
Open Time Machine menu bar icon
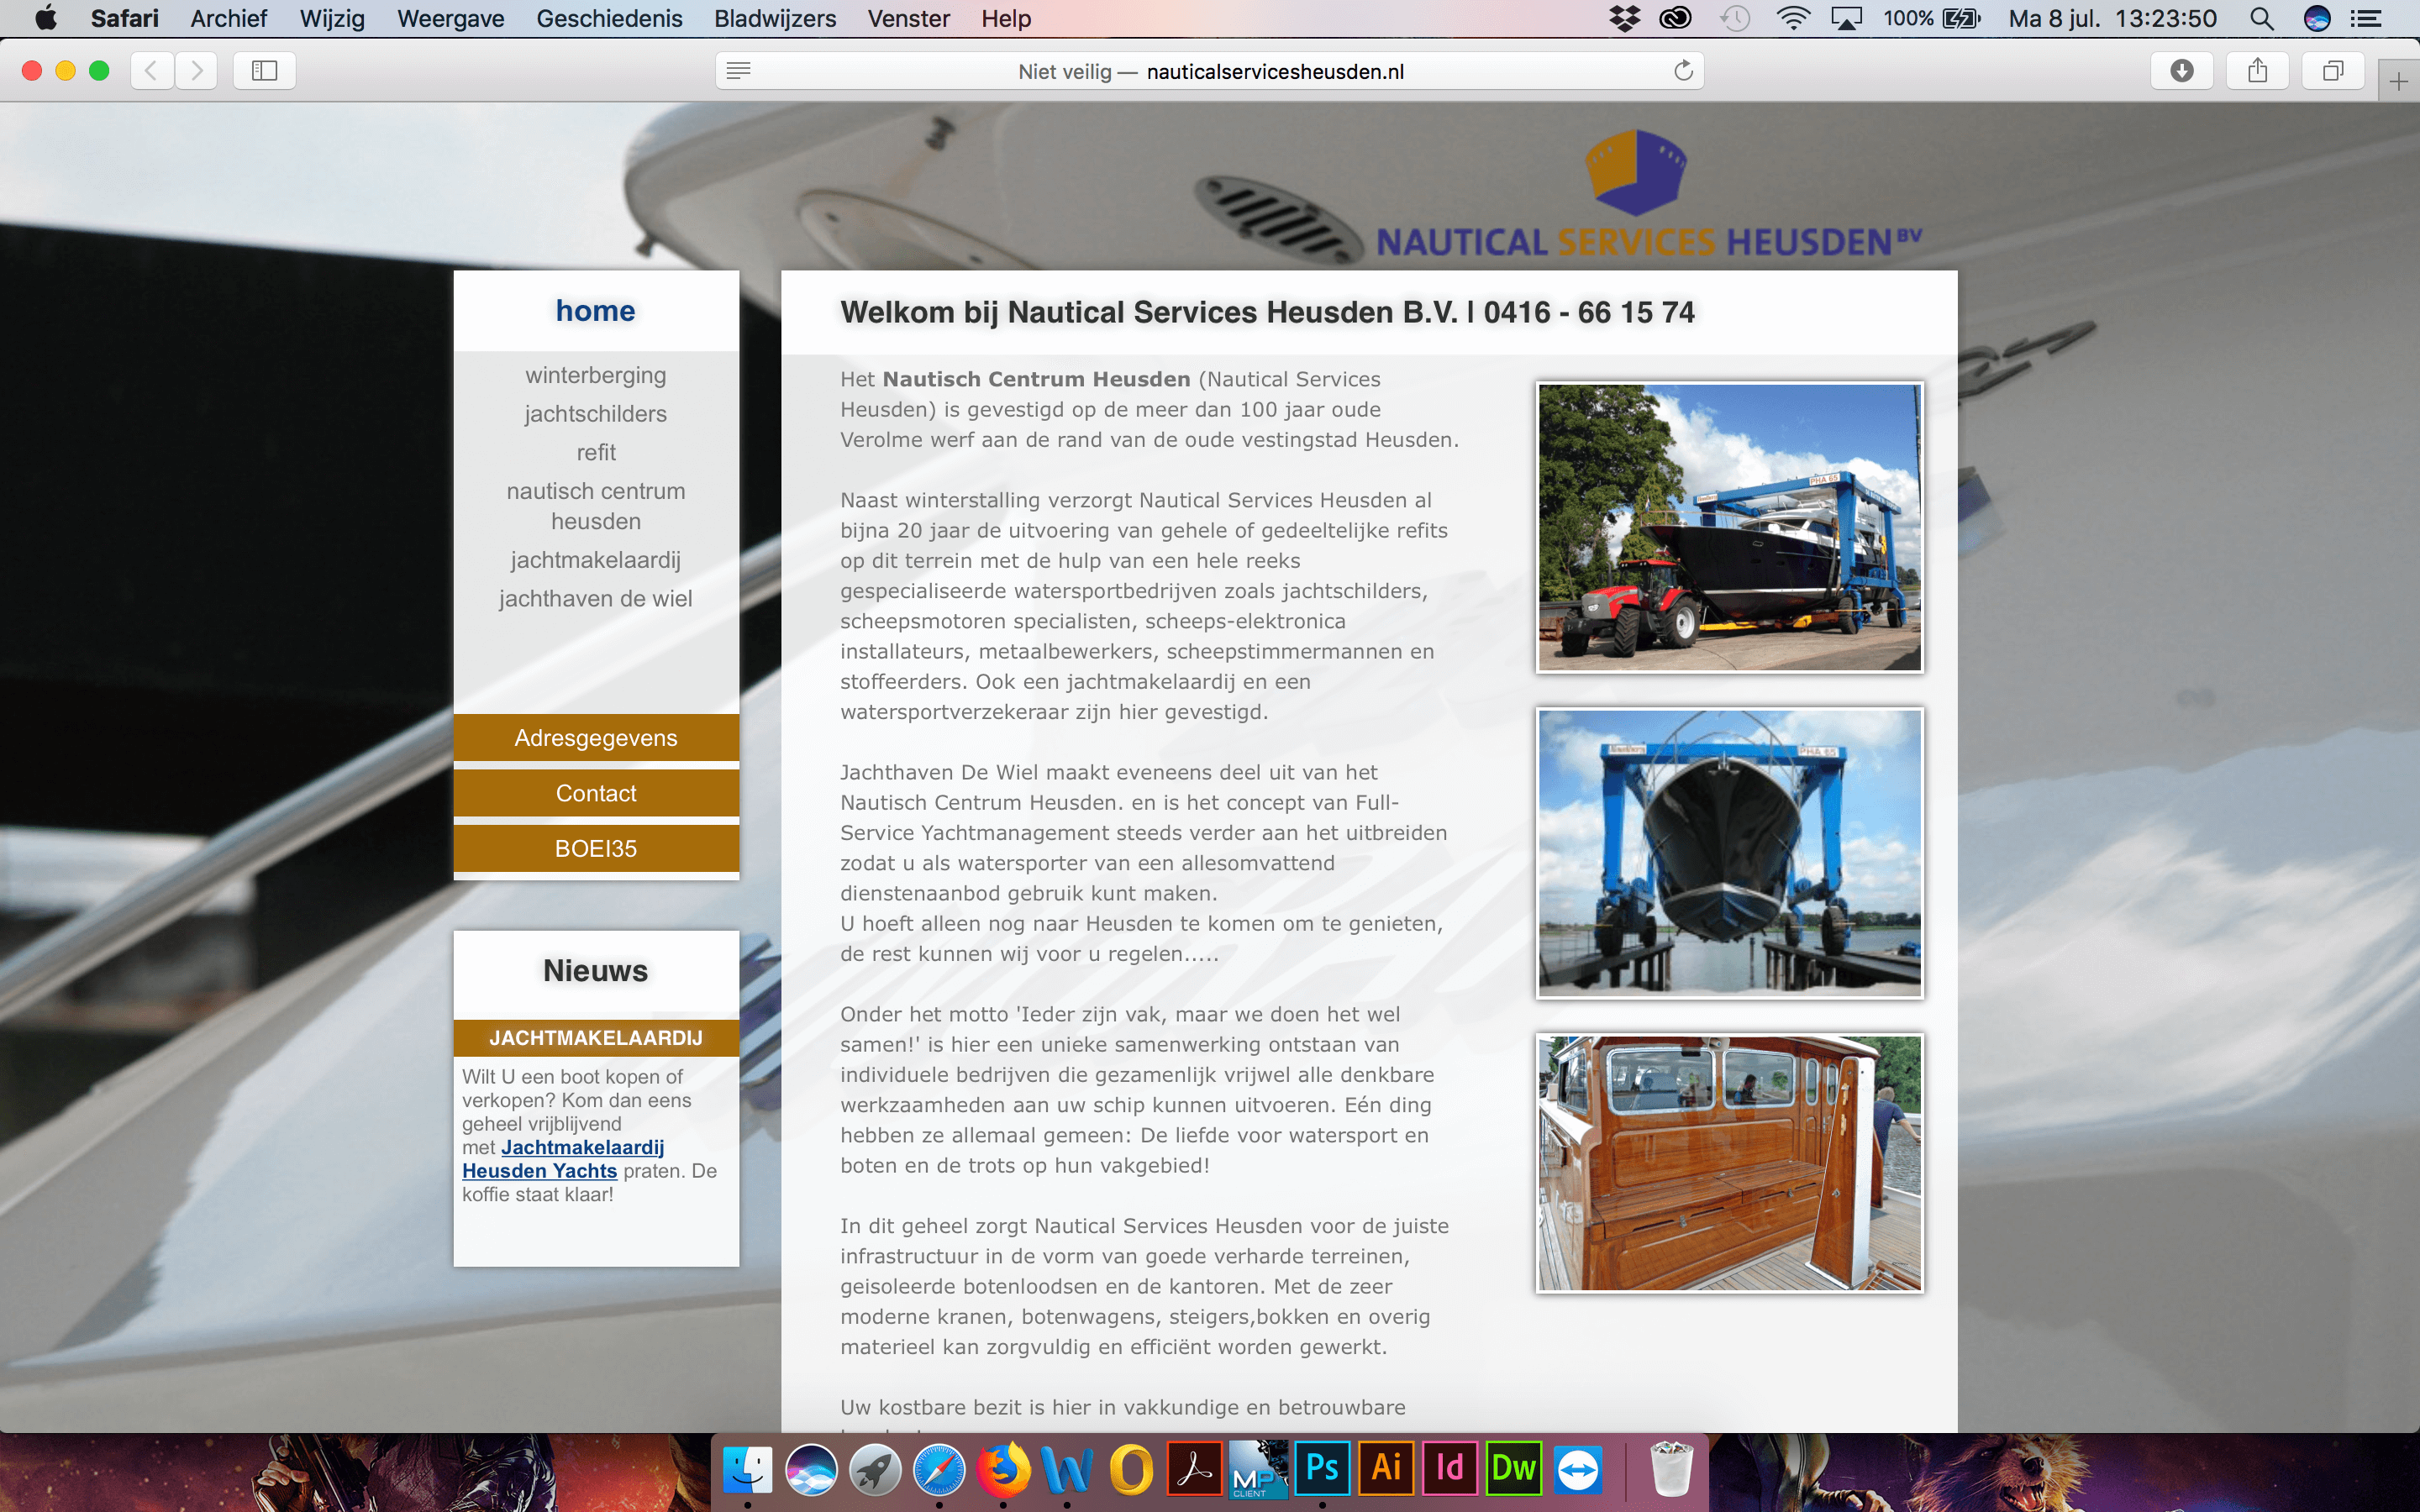1735,18
